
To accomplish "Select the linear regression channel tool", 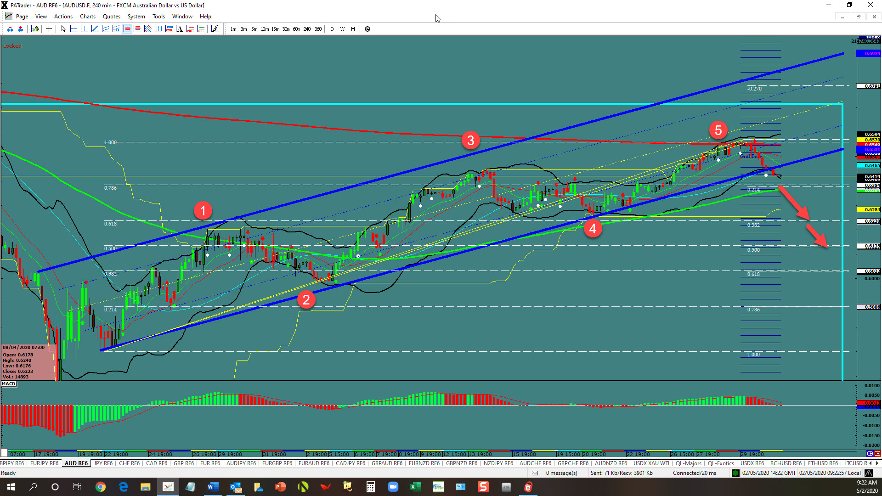I will (x=116, y=29).
